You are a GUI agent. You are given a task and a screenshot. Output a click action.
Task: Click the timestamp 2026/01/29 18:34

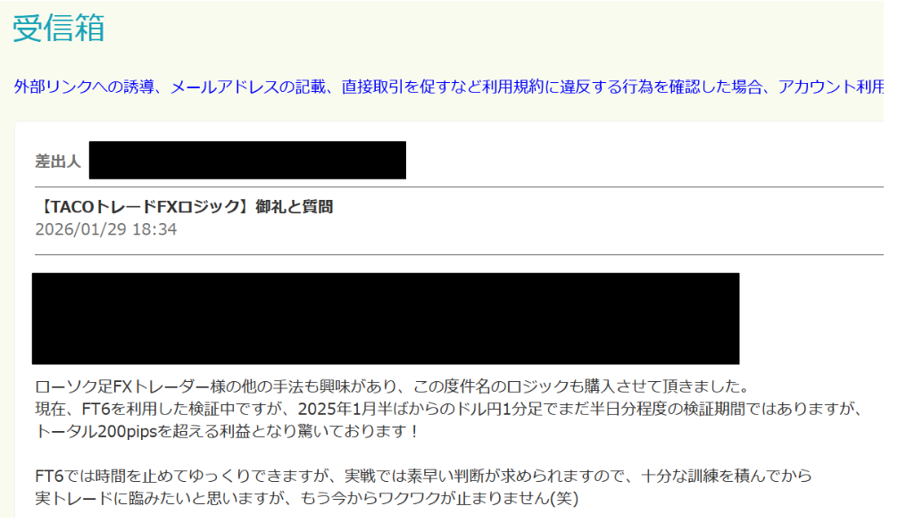pyautogui.click(x=106, y=229)
